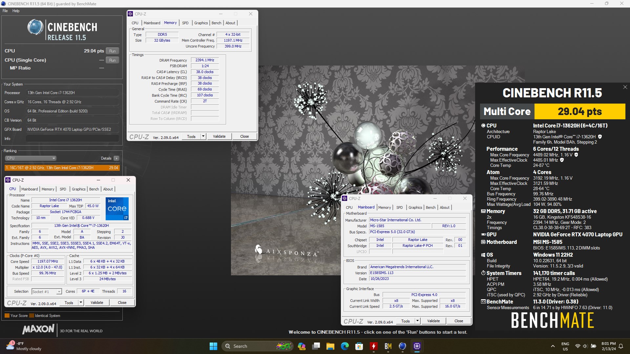Open Microsoft Edge from the taskbar
This screenshot has height=354, width=630.
click(x=345, y=346)
